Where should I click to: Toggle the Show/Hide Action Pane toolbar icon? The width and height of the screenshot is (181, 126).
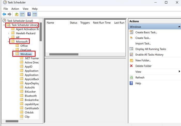[35, 14]
